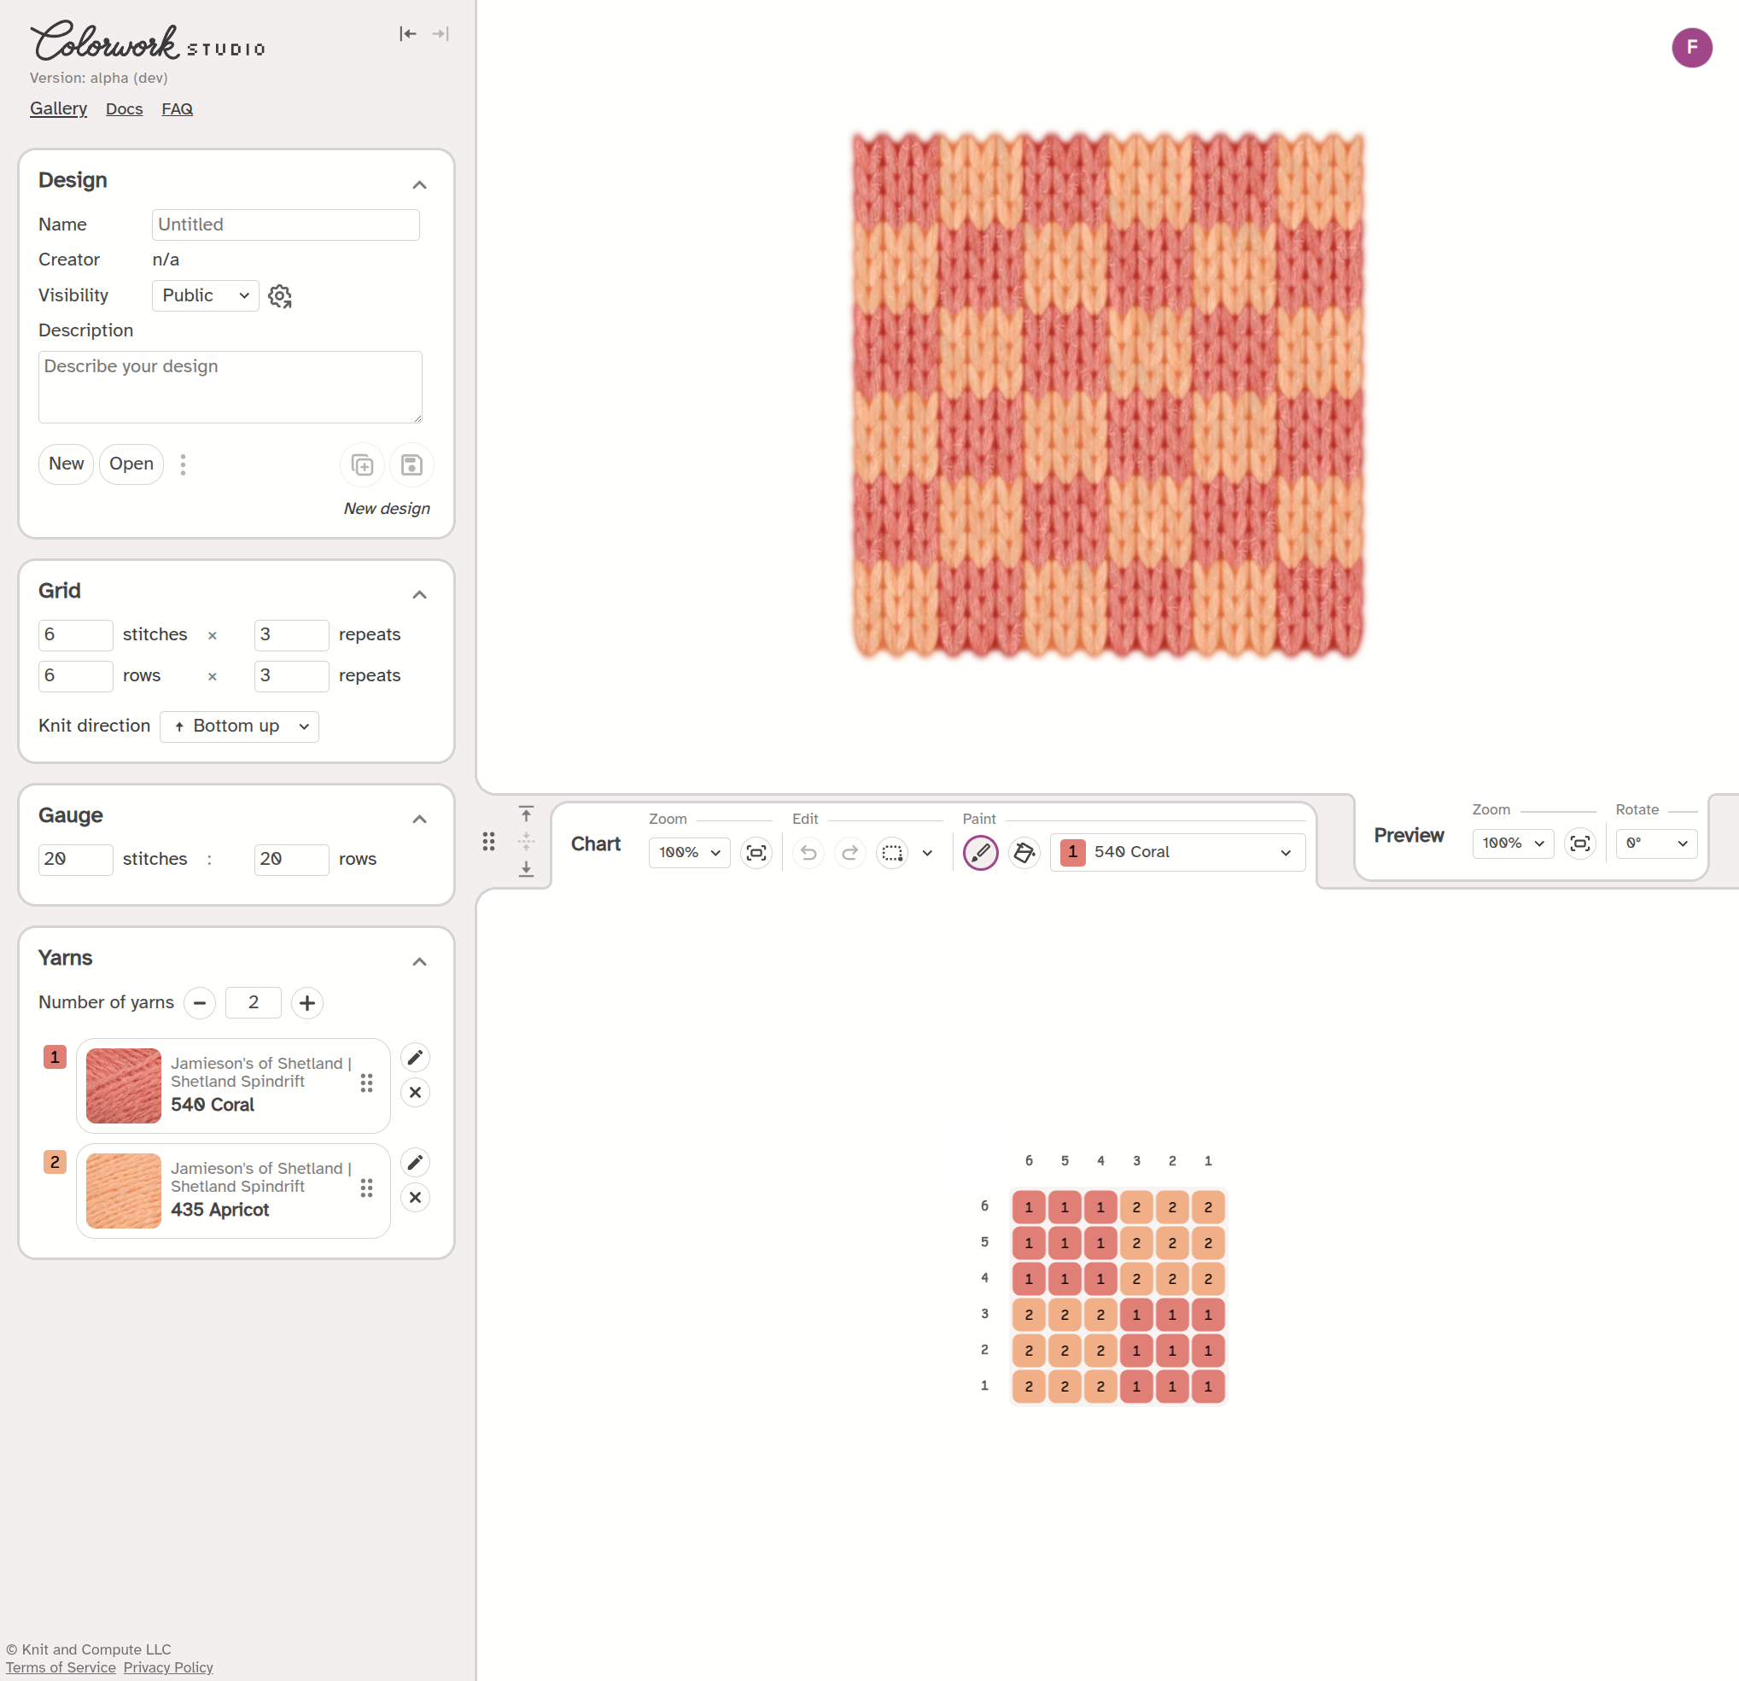The image size is (1739, 1681).
Task: Click the 435 Apricot yarn drag handle
Action: (x=366, y=1188)
